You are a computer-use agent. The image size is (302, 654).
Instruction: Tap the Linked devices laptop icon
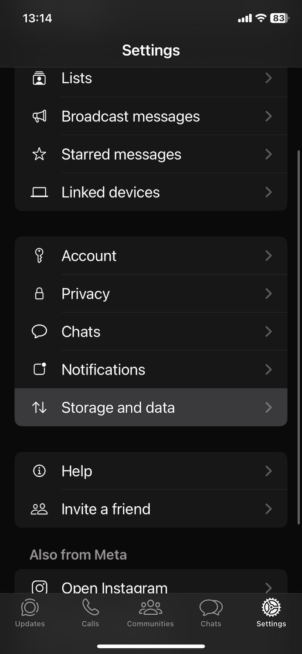click(39, 192)
